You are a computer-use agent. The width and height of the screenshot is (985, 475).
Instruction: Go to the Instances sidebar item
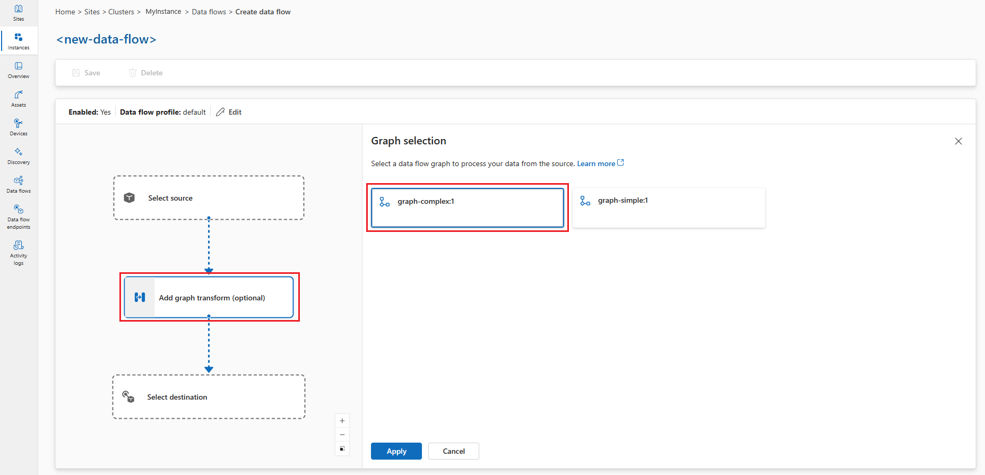tap(19, 41)
